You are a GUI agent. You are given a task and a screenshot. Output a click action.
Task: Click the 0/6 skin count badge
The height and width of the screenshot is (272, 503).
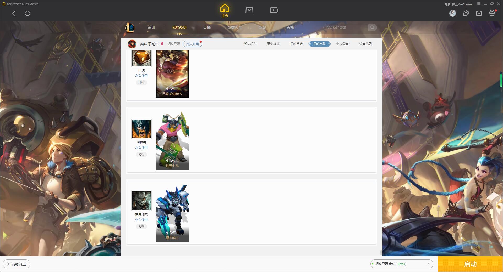(141, 226)
